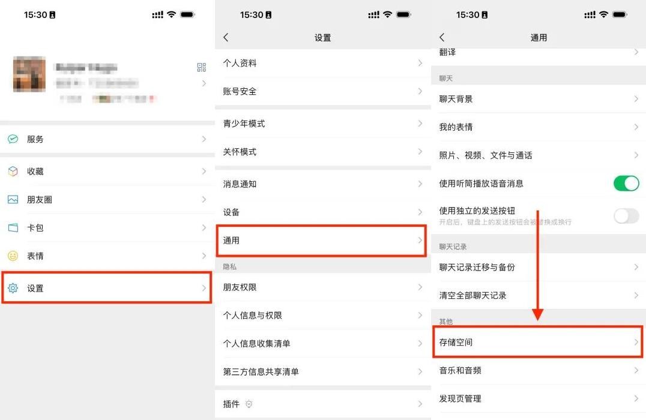
Task: Select 清空全部聊天记录
Action: click(x=539, y=296)
